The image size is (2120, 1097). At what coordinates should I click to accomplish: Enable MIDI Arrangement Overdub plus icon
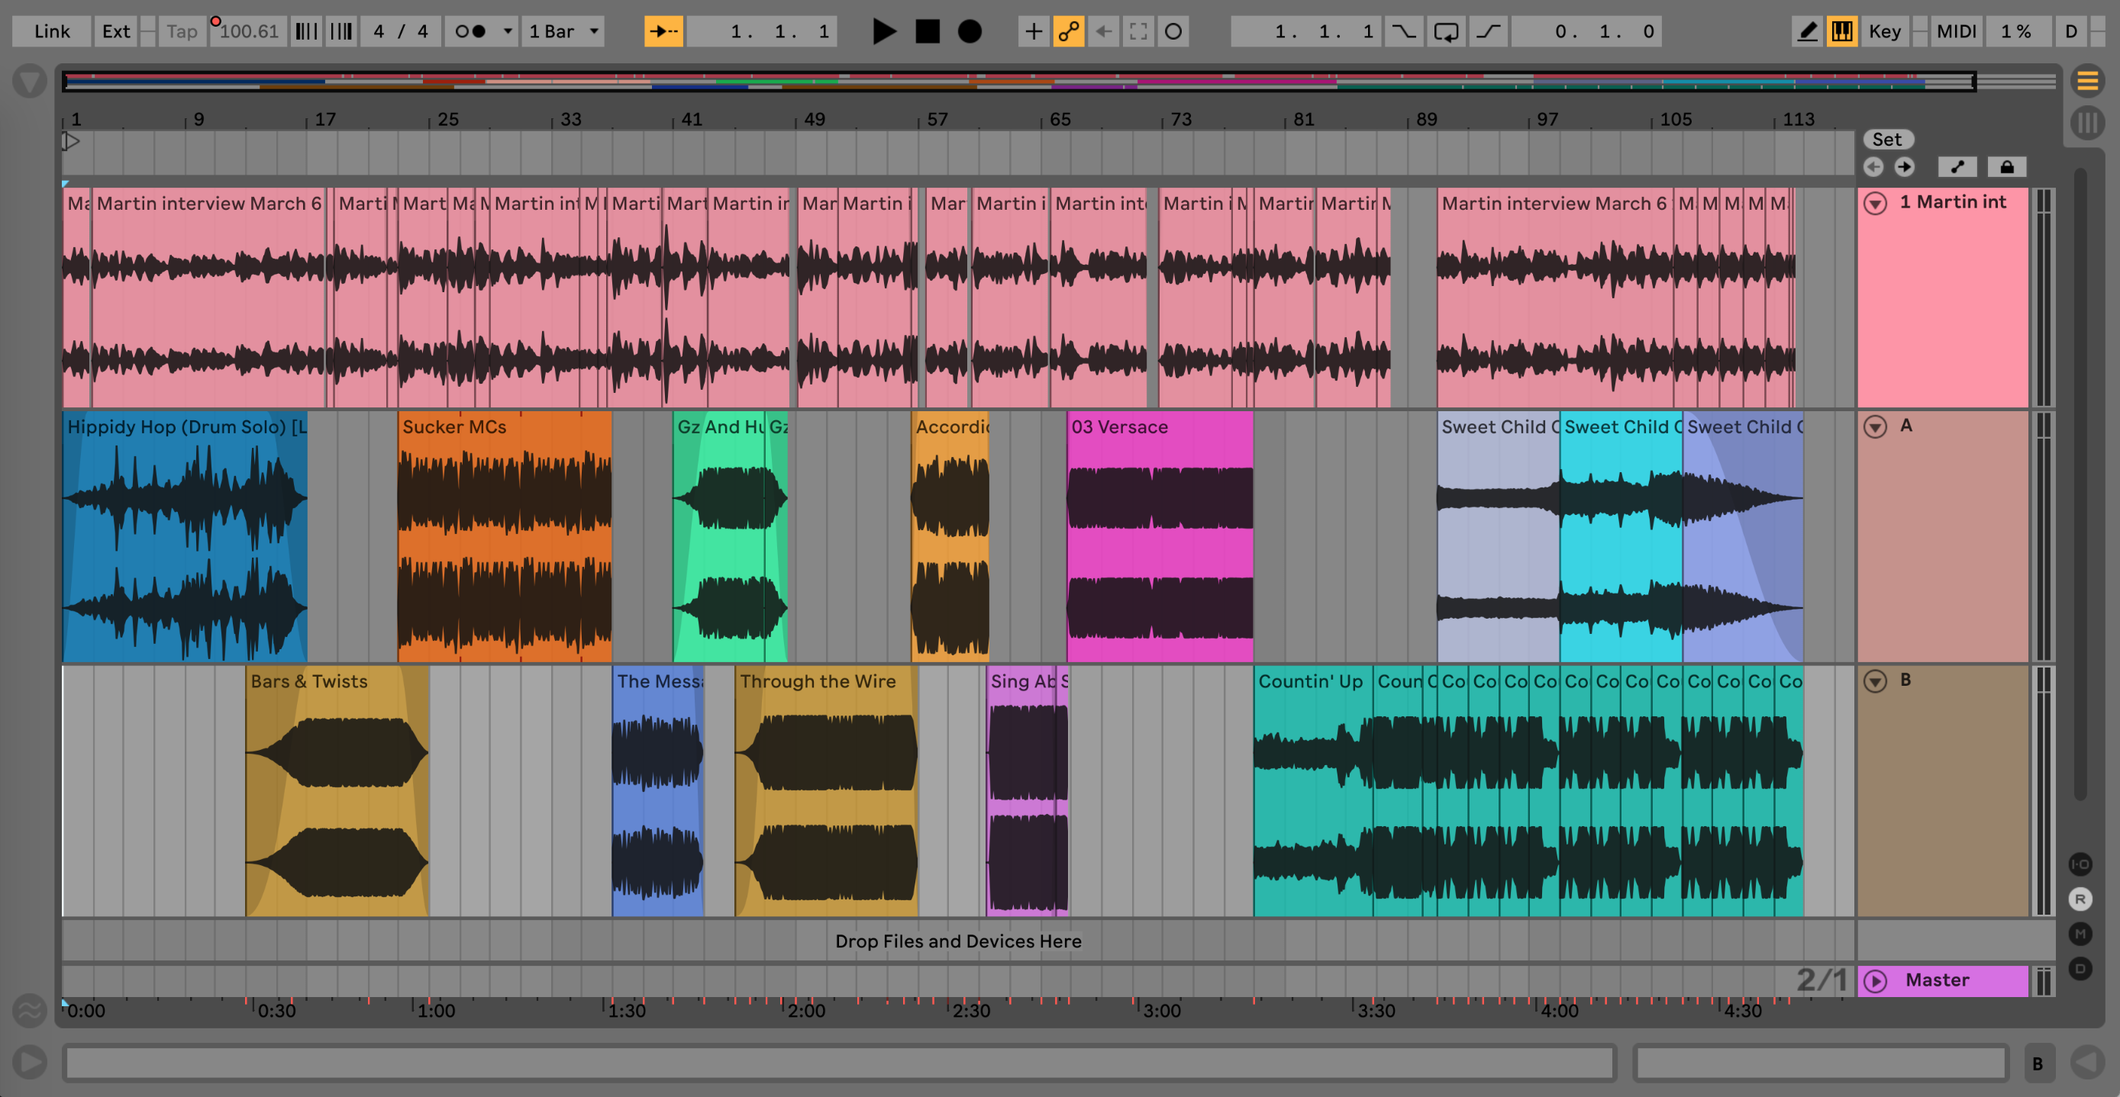click(1033, 31)
